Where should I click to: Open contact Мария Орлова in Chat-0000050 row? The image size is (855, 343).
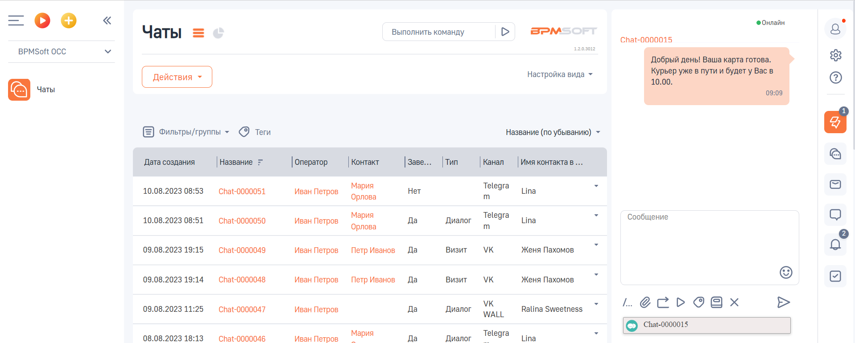363,221
